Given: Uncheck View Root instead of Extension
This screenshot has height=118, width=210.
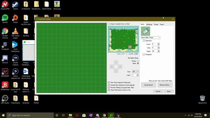Looking at the screenshot, I should tap(109, 82).
